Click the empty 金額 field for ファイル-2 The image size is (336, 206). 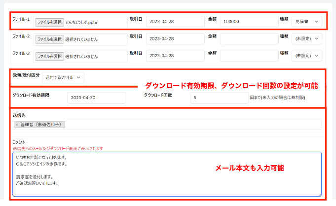point(249,39)
